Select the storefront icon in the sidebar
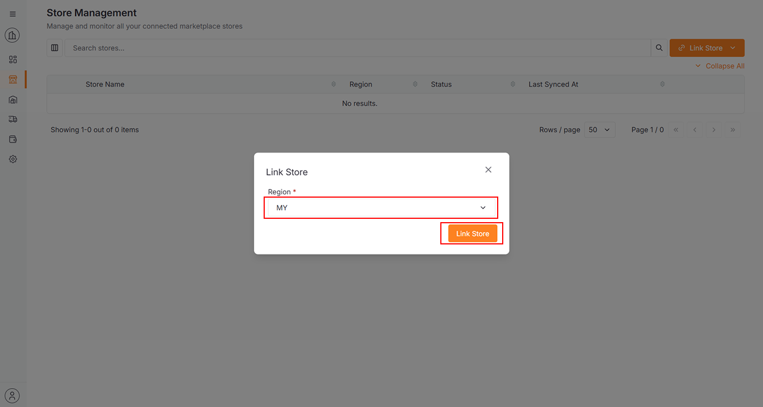Screen dimensions: 763x407 (12, 79)
